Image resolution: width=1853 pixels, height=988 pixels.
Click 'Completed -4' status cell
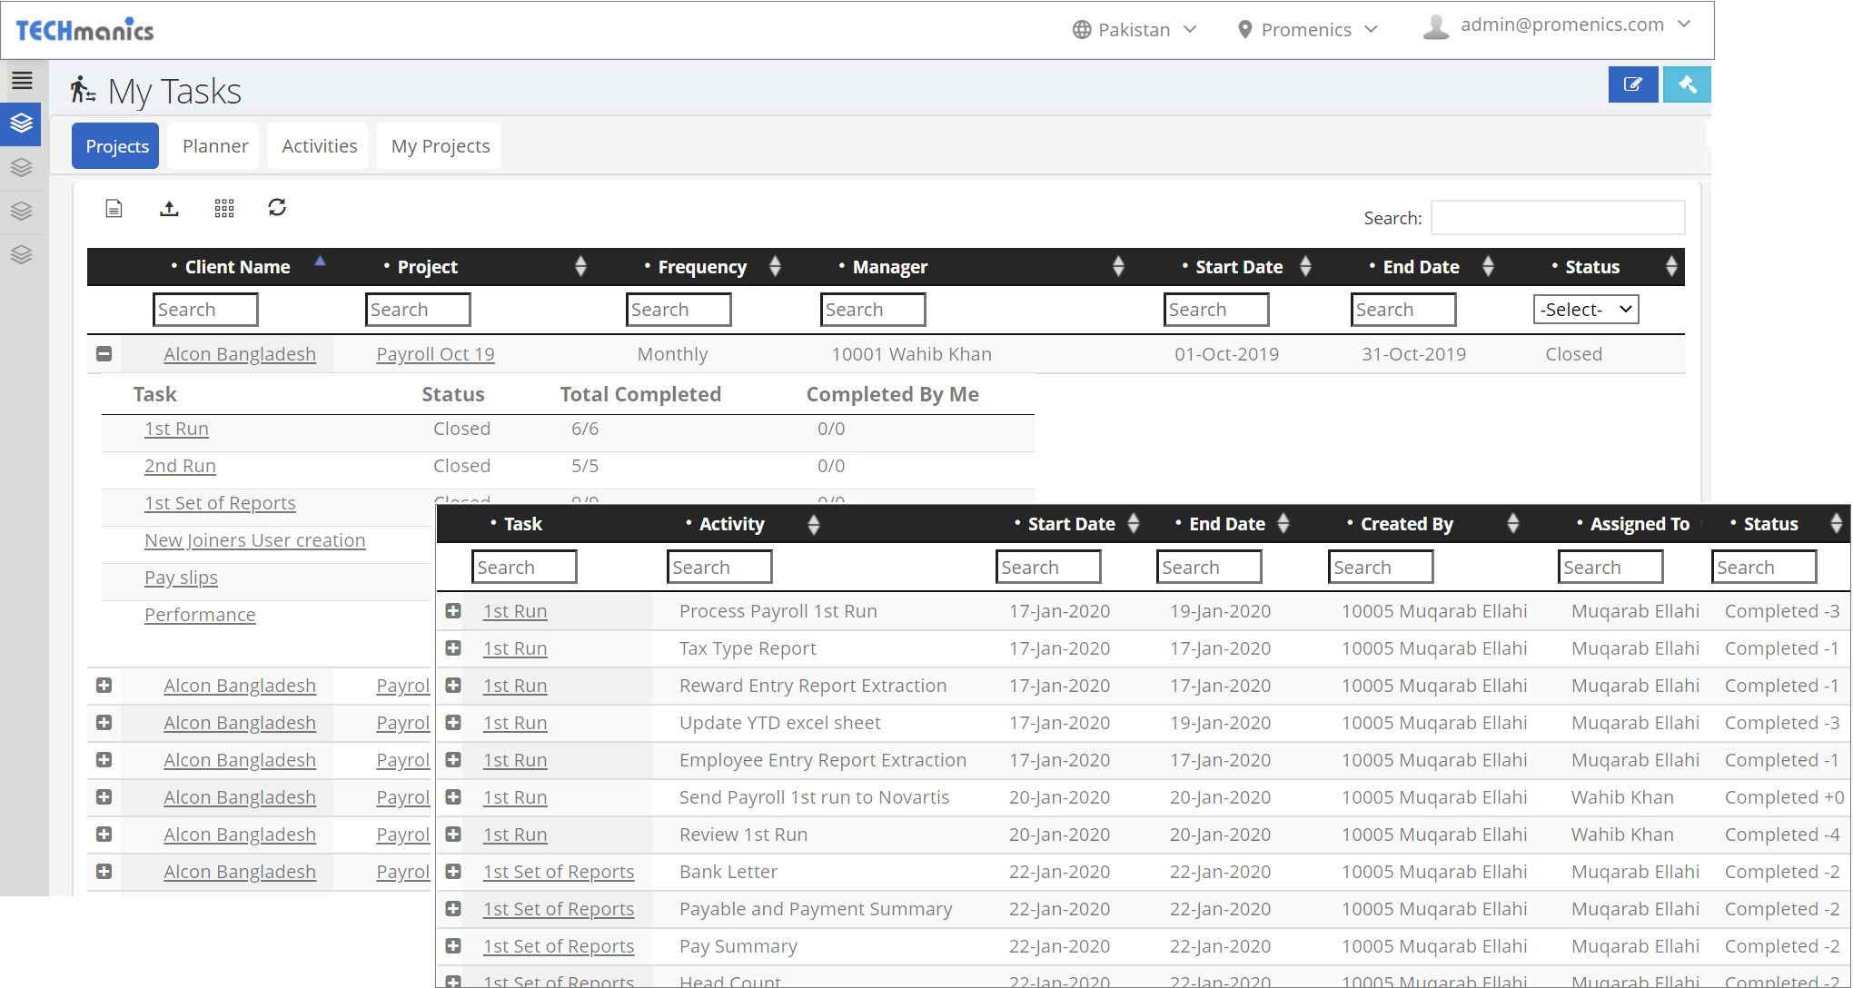pyautogui.click(x=1782, y=835)
